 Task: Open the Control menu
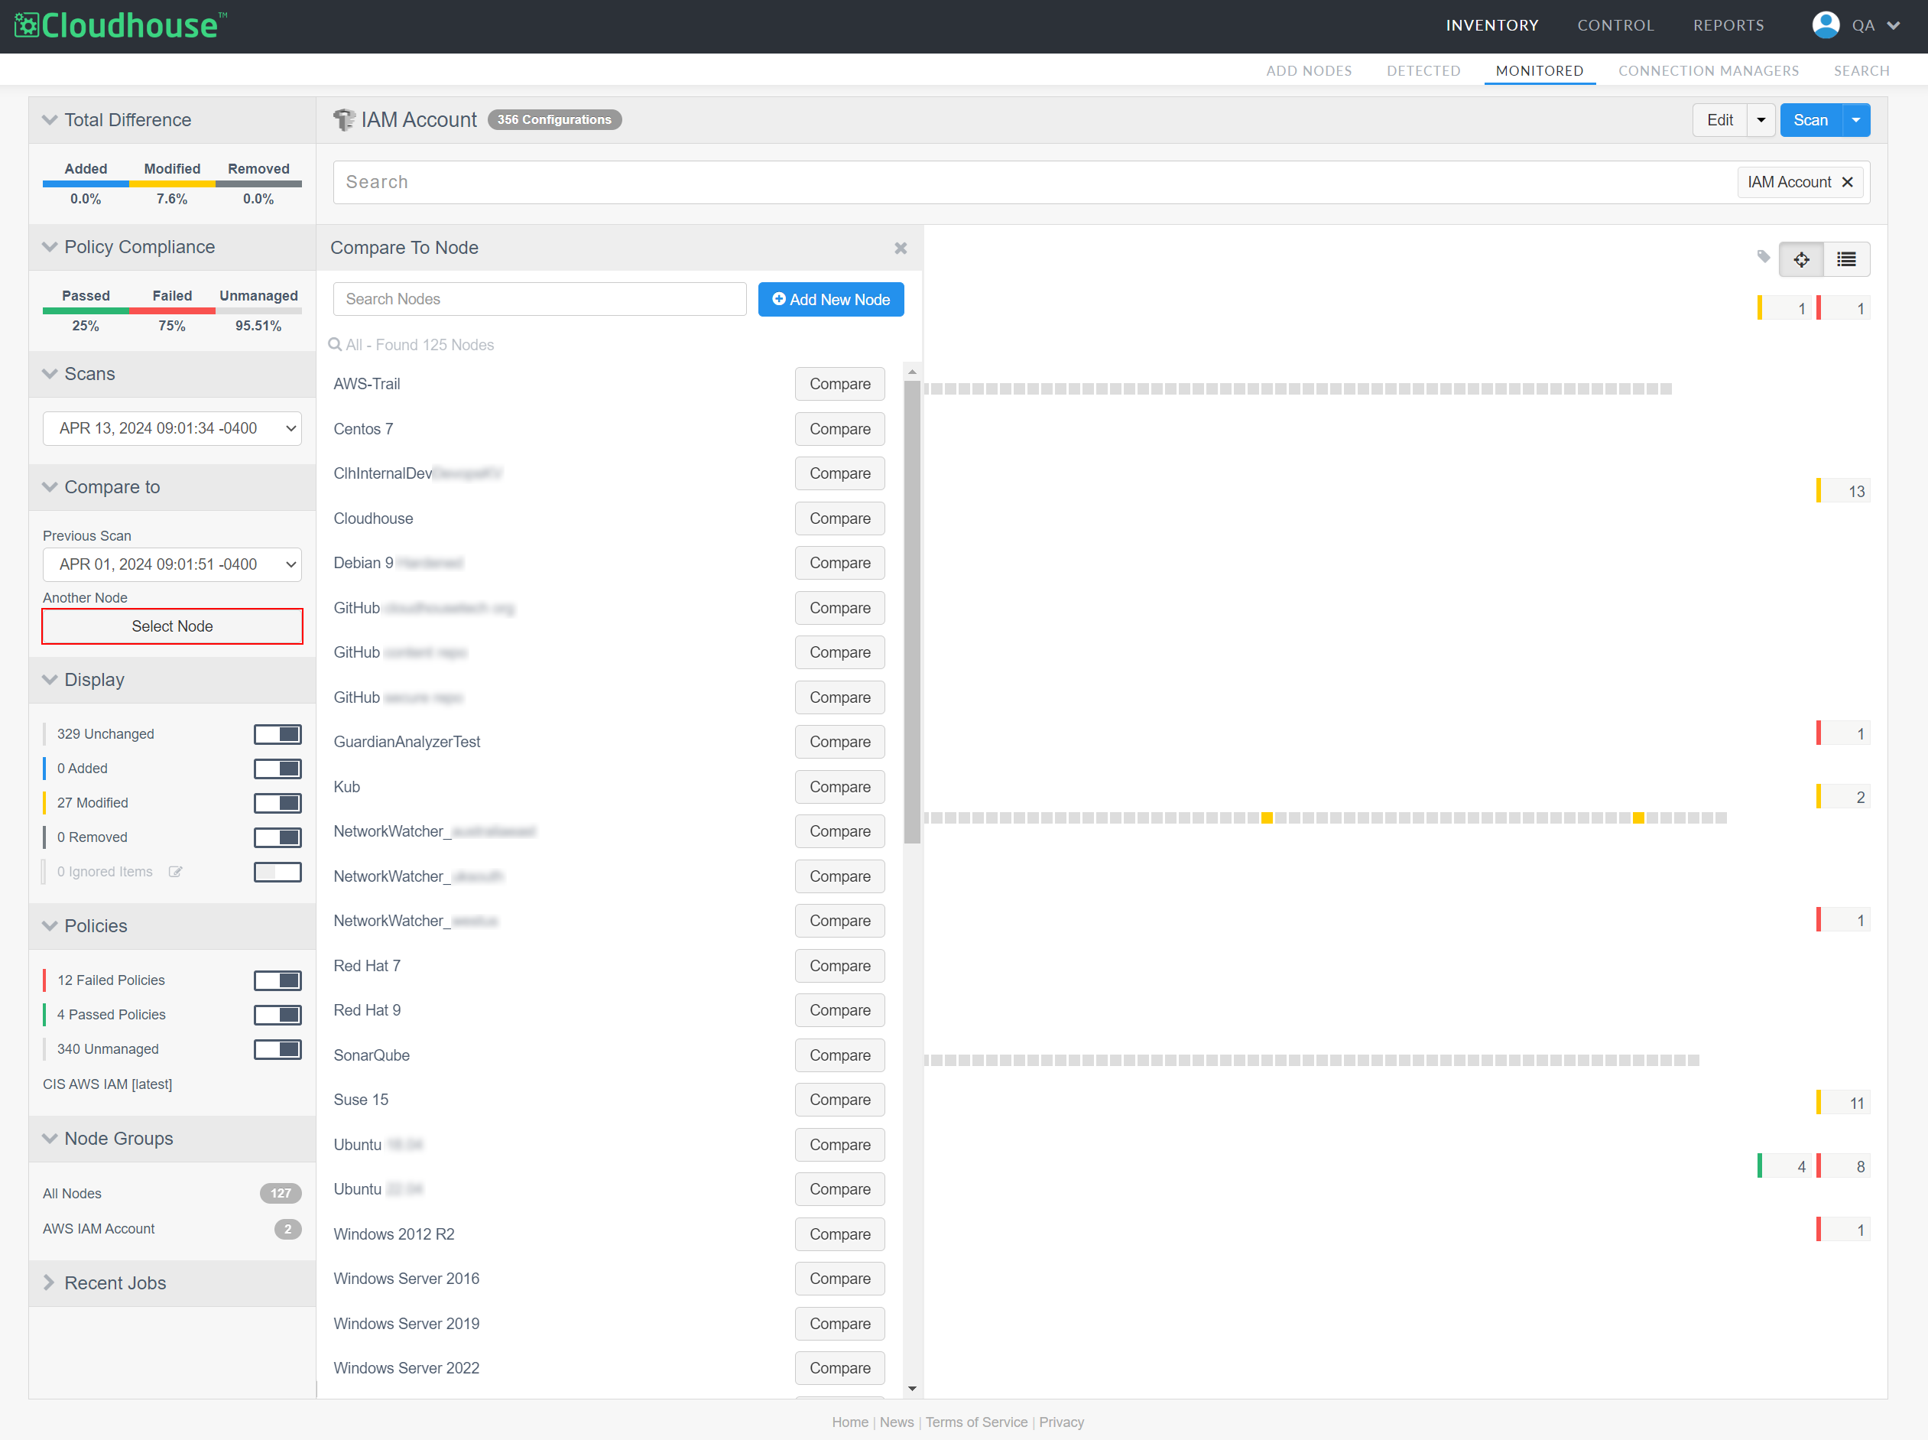pos(1615,25)
